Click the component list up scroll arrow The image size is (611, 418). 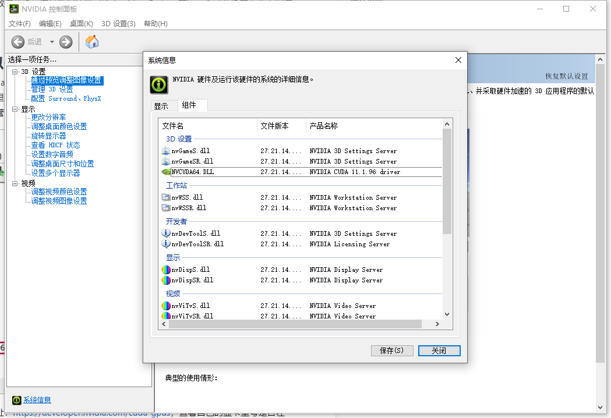point(447,124)
